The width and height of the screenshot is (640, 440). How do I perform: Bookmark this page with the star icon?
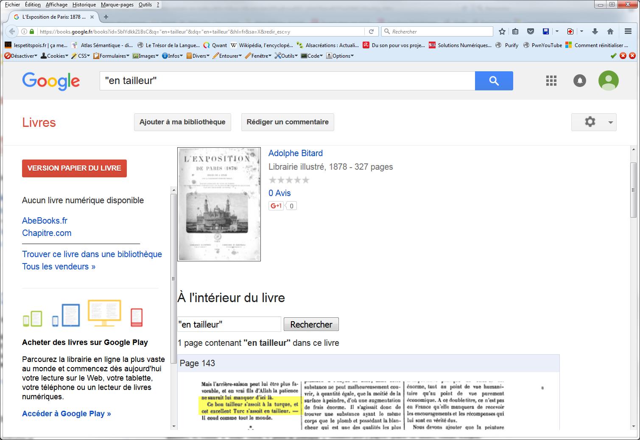pos(502,31)
